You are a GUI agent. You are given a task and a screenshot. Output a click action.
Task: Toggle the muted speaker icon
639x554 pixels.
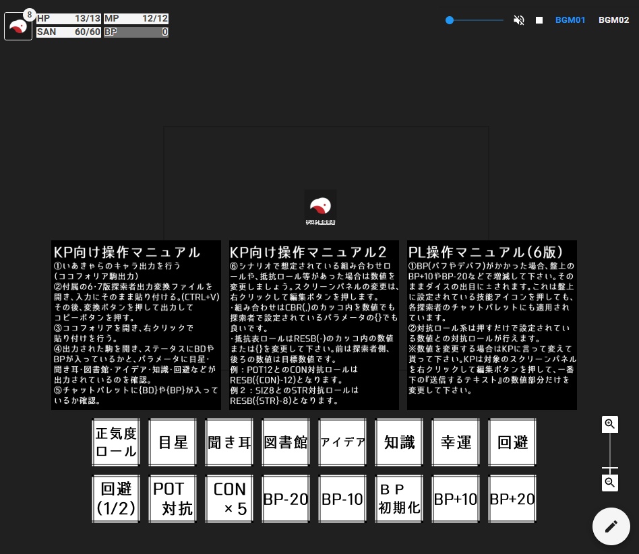[519, 20]
